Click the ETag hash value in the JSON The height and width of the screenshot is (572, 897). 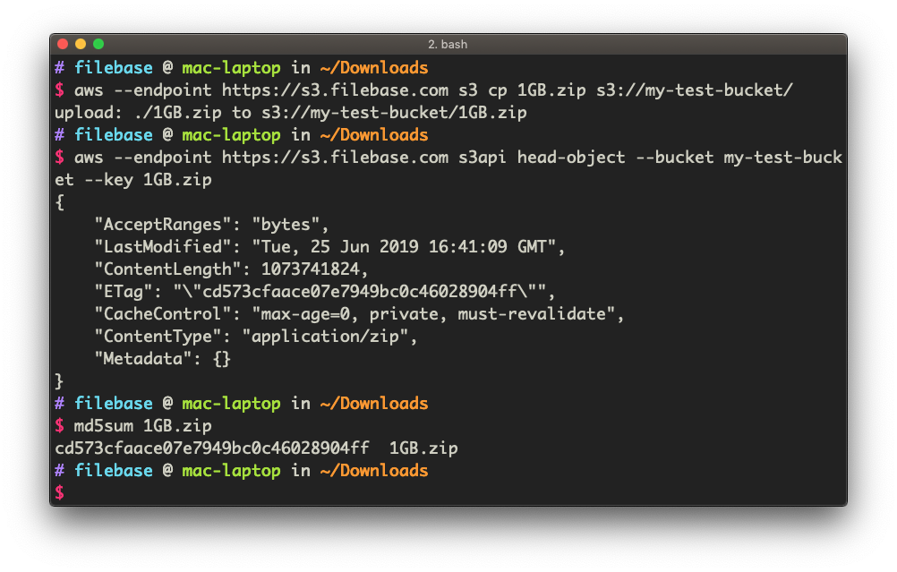[x=360, y=292]
